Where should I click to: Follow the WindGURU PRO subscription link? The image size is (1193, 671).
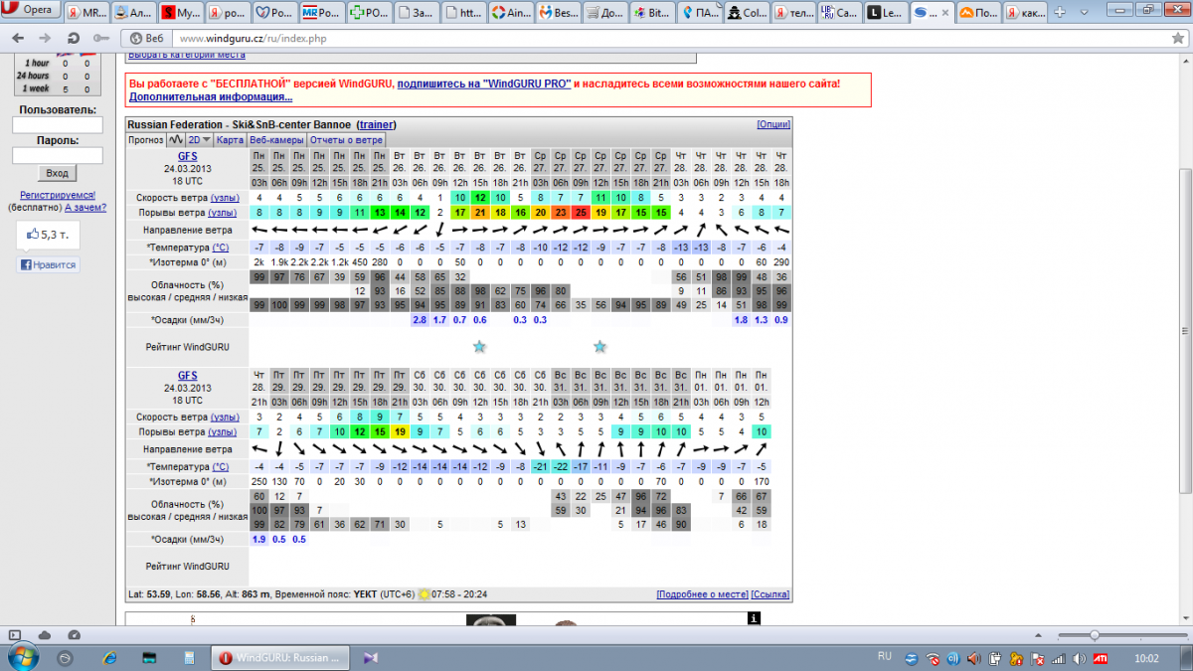pos(484,84)
